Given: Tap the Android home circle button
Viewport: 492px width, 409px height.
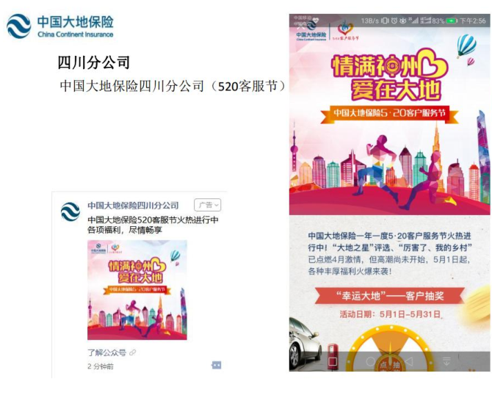Looking at the screenshot, I should [x=371, y=361].
